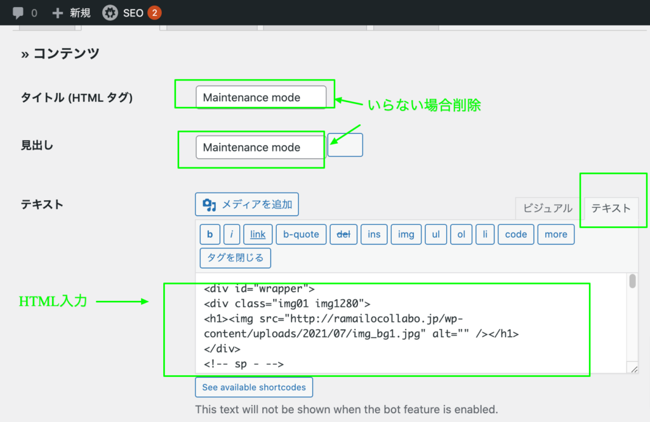Insert more tag with more button
The image size is (650, 422).
pyautogui.click(x=556, y=234)
